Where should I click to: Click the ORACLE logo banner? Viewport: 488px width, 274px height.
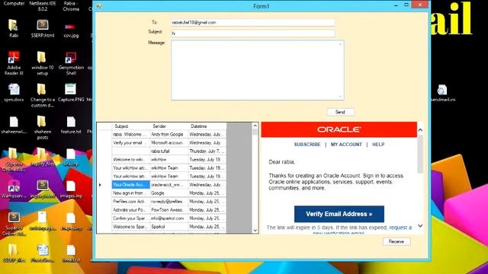pos(339,129)
